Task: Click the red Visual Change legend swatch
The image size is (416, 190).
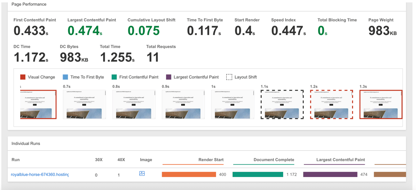Action: point(23,77)
